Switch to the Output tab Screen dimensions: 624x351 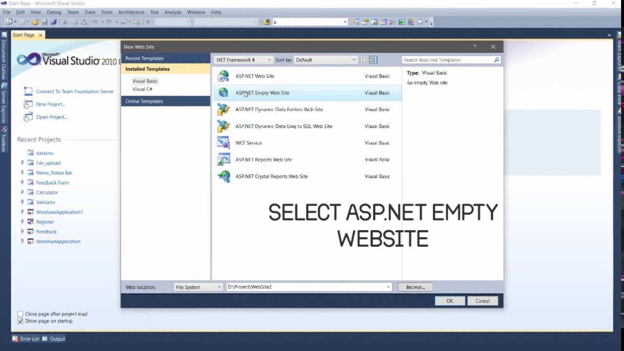pyautogui.click(x=54, y=339)
